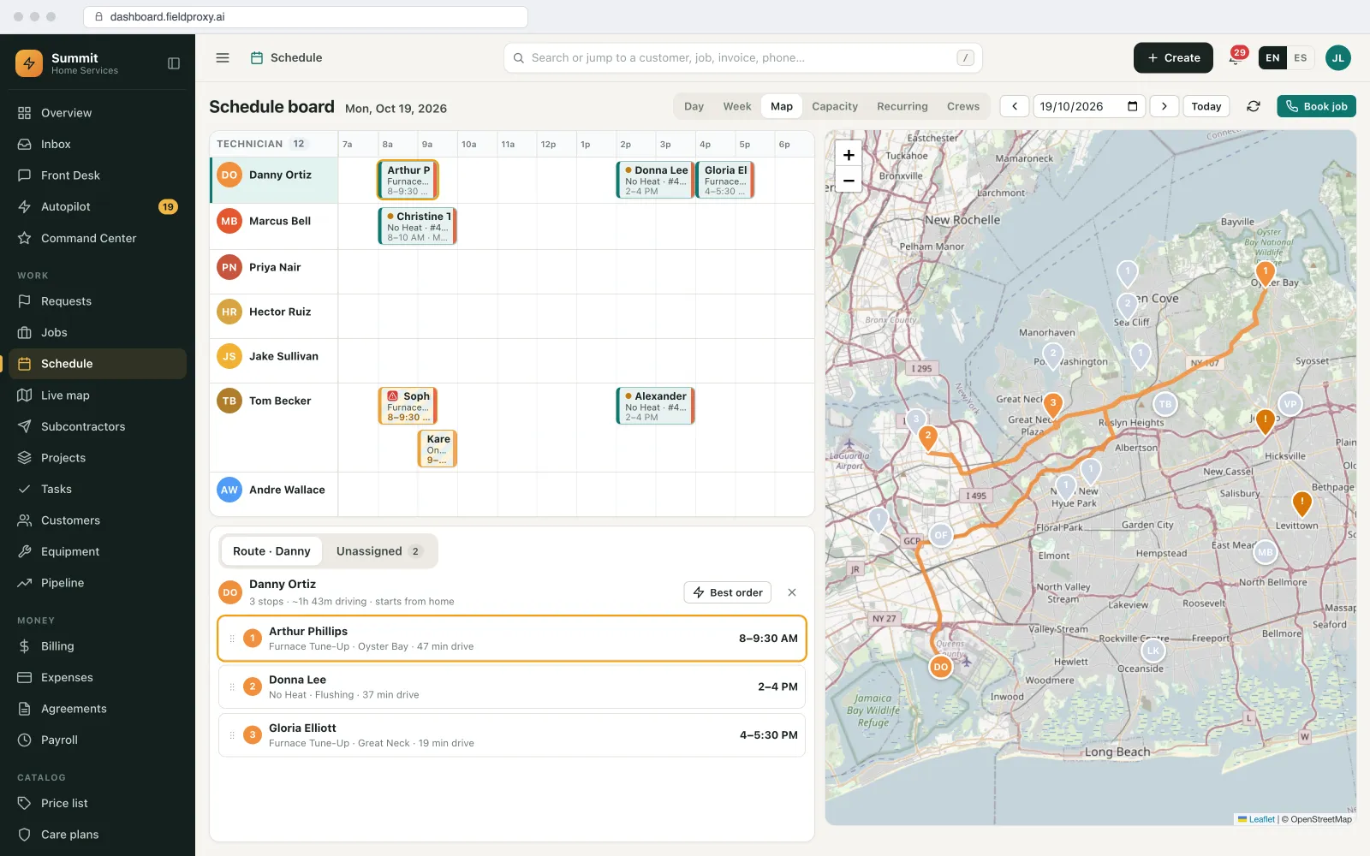Open Agreements in sidebar

[97, 709]
